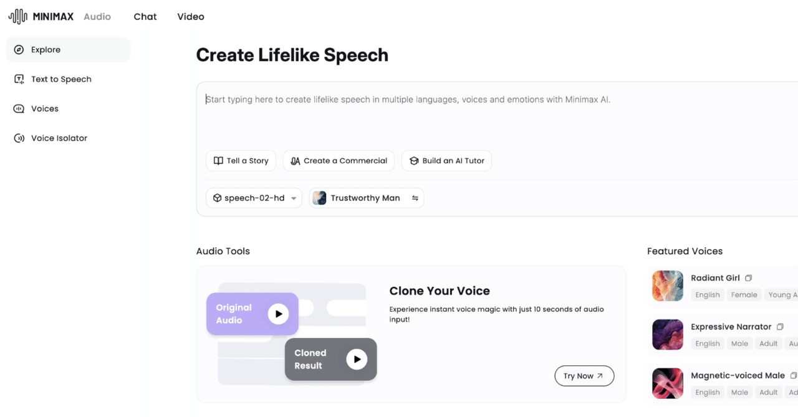Copy the Radiant Girl voice ID
Screen dimensions: 798x417
pyautogui.click(x=749, y=278)
